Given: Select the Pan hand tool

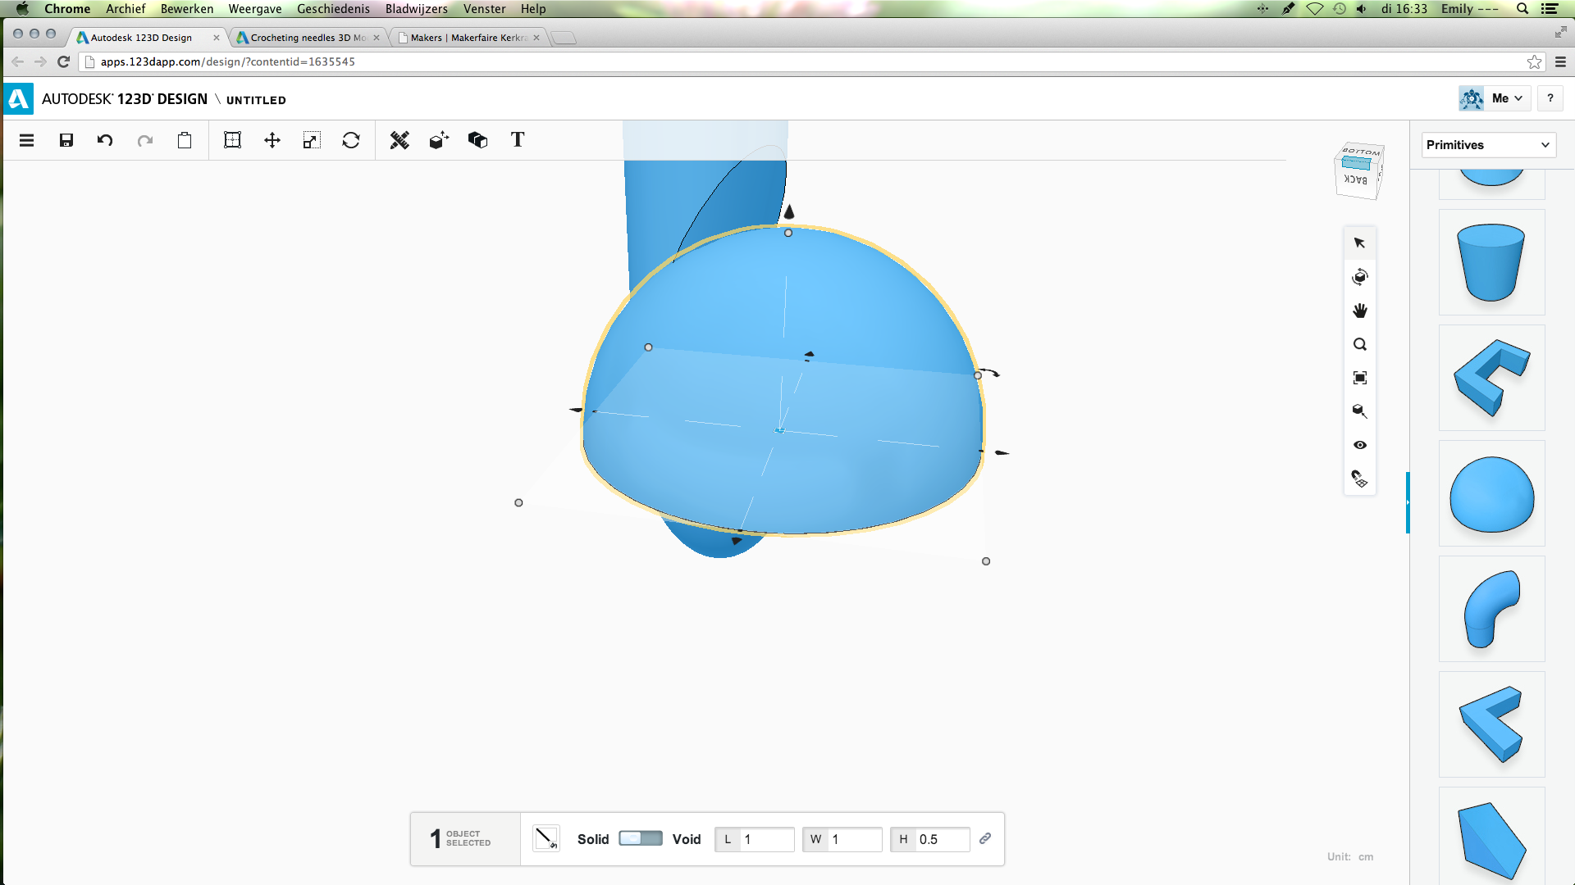Looking at the screenshot, I should (x=1360, y=311).
